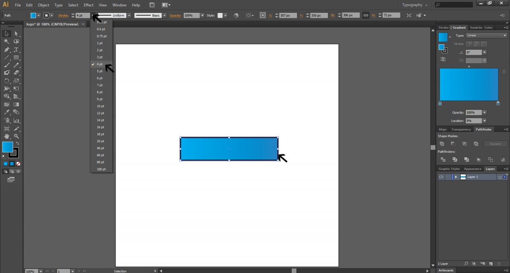This screenshot has width=510, height=273.
Task: Select the Shape Builder tool
Action: tap(7, 96)
